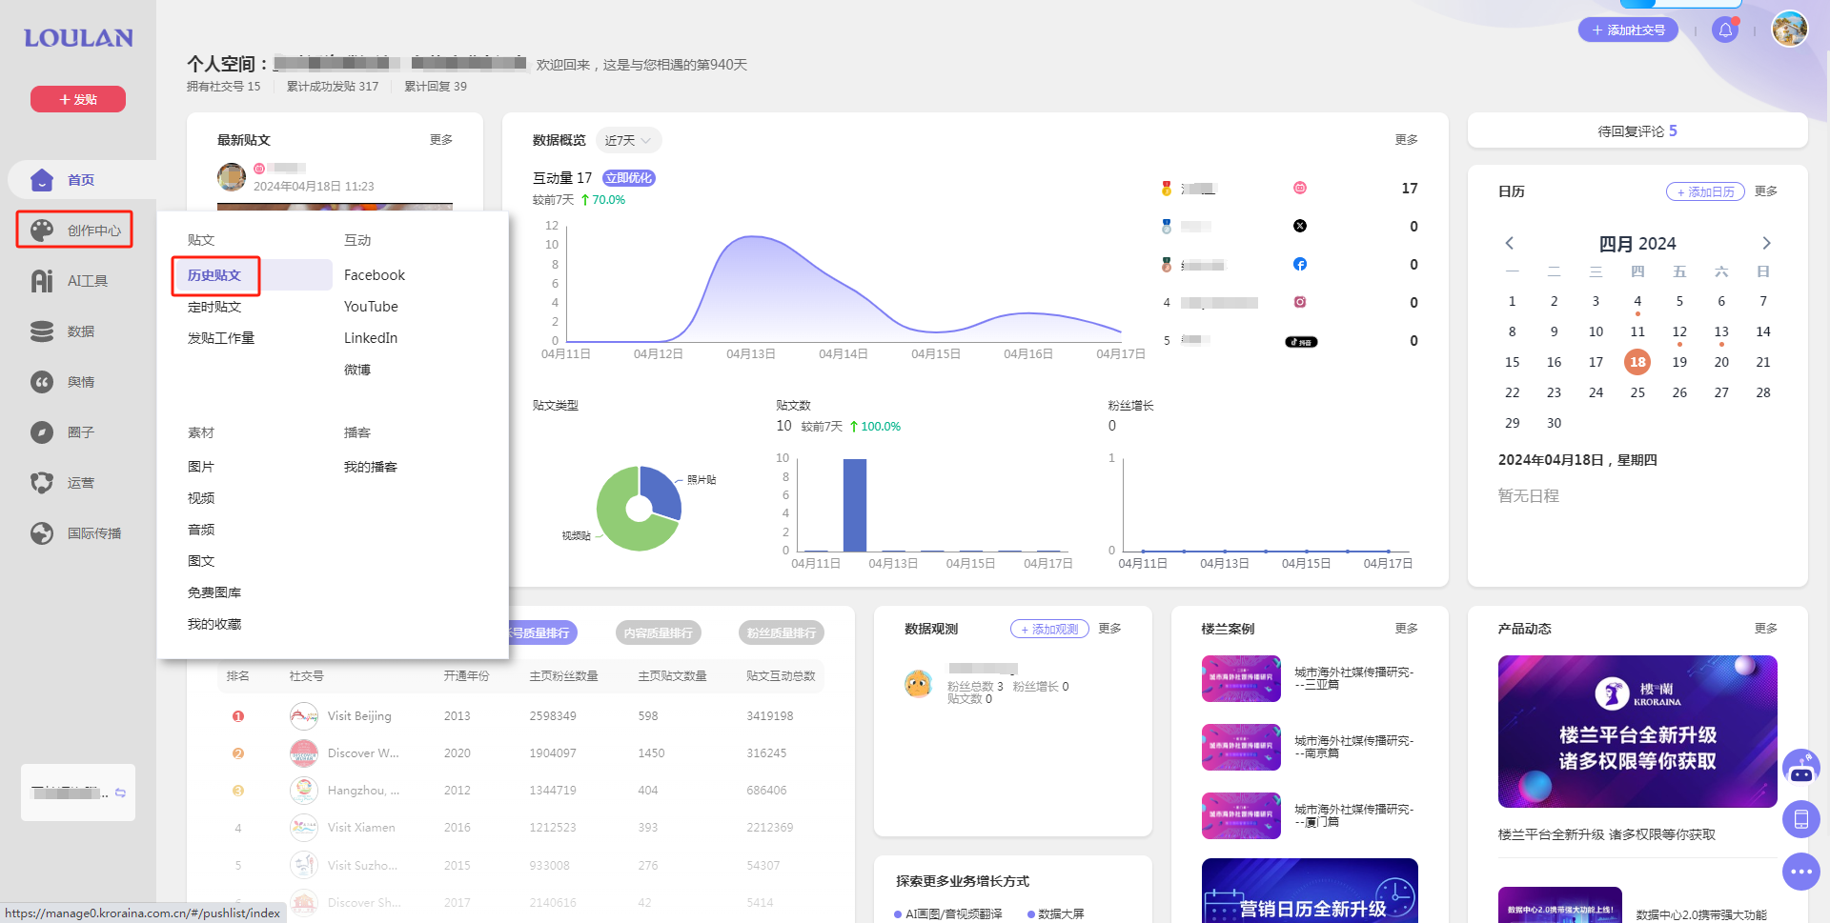Expand the 近7天 date range dropdown
Viewport: 1830px width, 923px height.
point(628,141)
